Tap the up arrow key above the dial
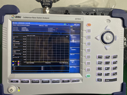This screenshot has width=127, height=95. pyautogui.click(x=107, y=27)
